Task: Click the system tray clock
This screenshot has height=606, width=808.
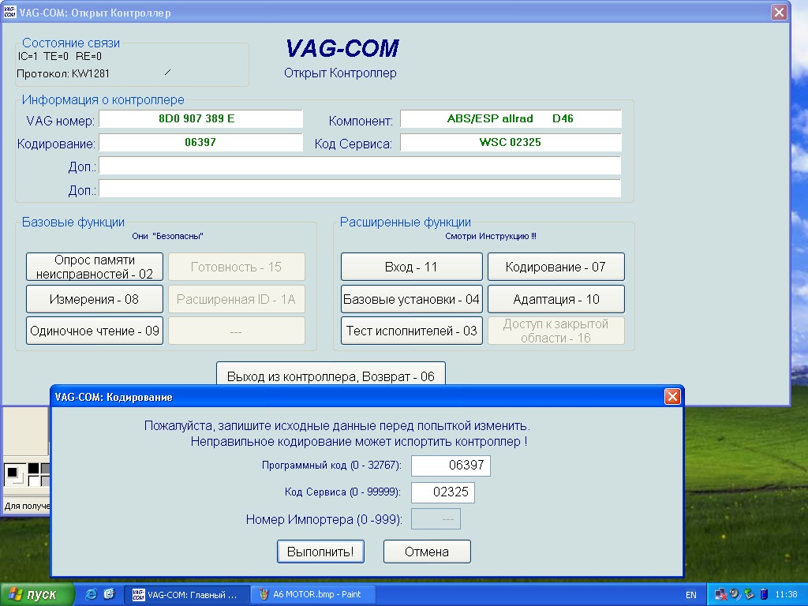Action: pos(786,594)
